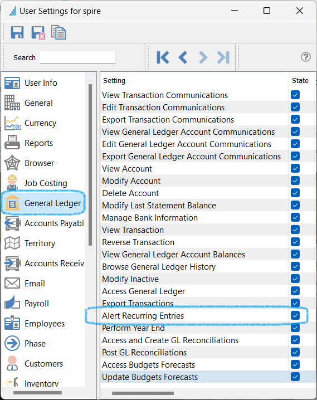Screen dimensions: 317x400
Task: Toggle Manage Bank Information checkbox
Action: 295,217
